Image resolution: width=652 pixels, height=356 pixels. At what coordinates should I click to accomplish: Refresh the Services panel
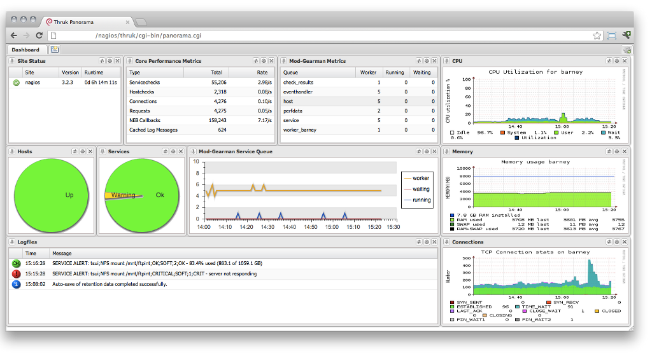(166, 151)
